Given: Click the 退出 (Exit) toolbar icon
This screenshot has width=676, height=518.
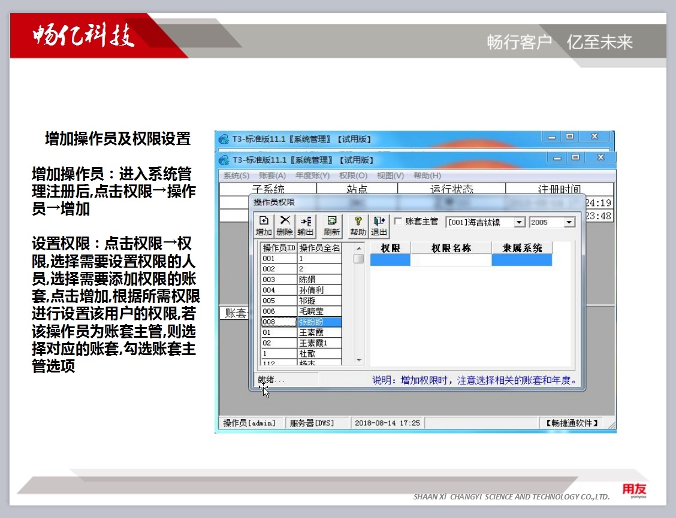Looking at the screenshot, I should point(379,225).
